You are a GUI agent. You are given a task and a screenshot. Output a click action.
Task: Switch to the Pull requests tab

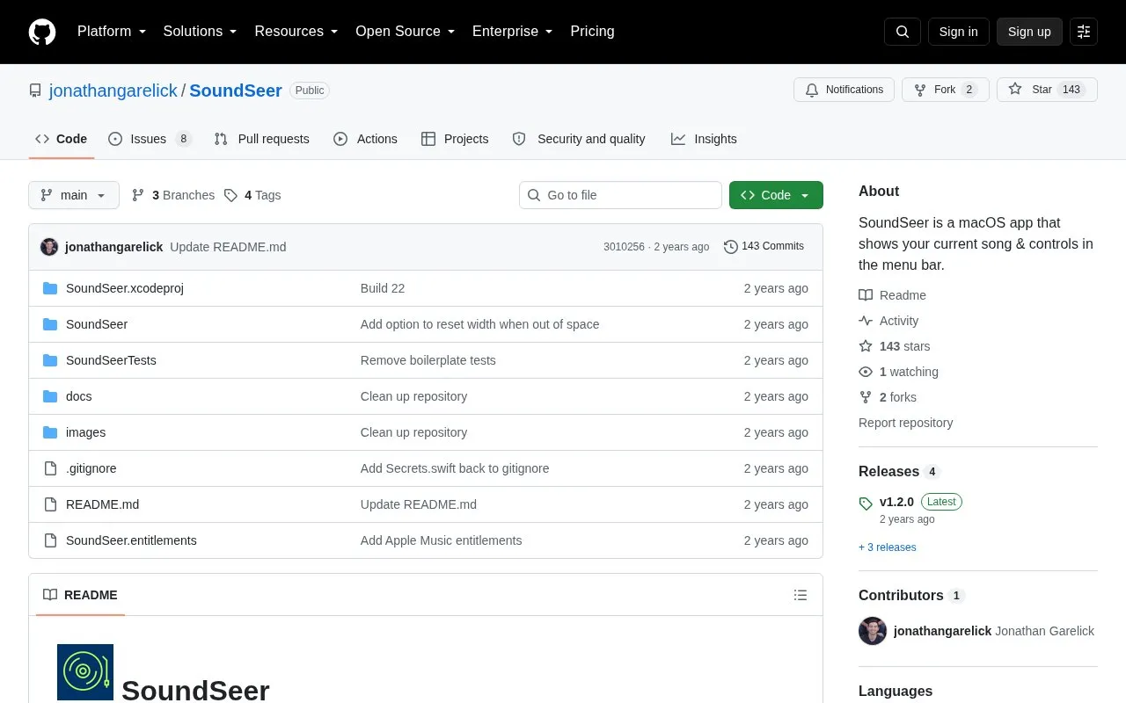[x=261, y=139]
